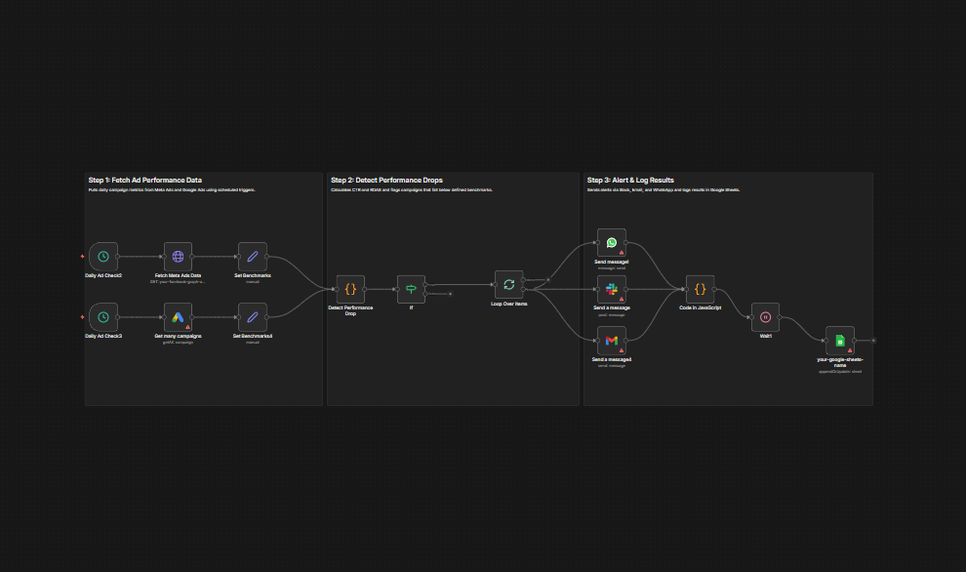Open the WhatsApp Send message node
Image resolution: width=966 pixels, height=572 pixels.
coord(611,243)
